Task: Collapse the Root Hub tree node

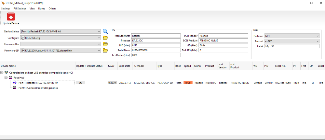Action: [x=6, y=78]
